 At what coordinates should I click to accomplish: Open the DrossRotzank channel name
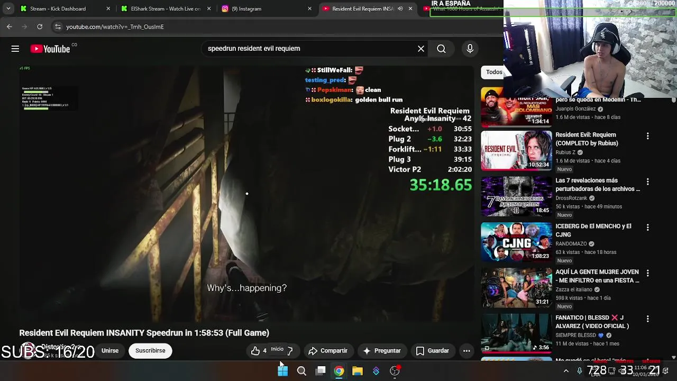click(x=572, y=198)
